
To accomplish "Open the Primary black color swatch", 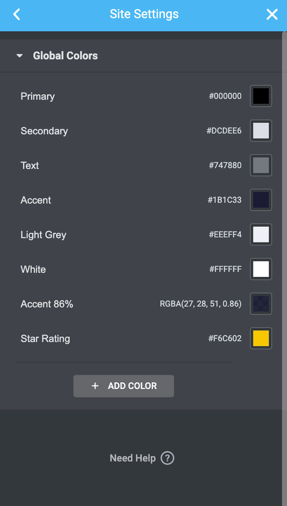I will (261, 96).
